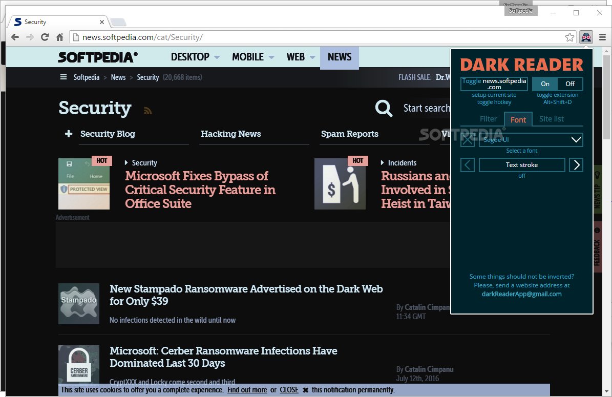Viewport: 612px width, 397px height.
Task: Click the Security category label above Microsoft article
Action: [144, 163]
